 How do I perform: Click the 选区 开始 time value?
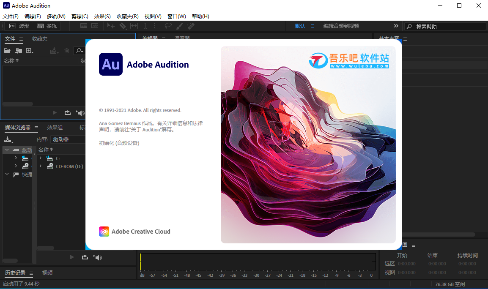pyautogui.click(x=407, y=264)
